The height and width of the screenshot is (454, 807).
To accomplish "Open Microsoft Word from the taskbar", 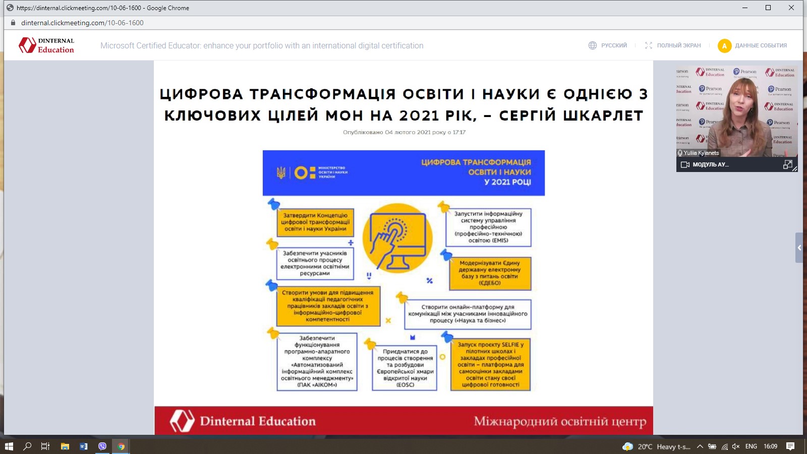I will click(x=84, y=446).
